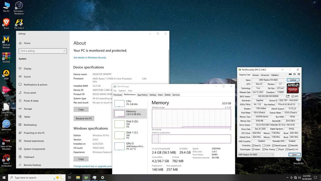Toggle the DirectCompute checkbox

coord(273,145)
